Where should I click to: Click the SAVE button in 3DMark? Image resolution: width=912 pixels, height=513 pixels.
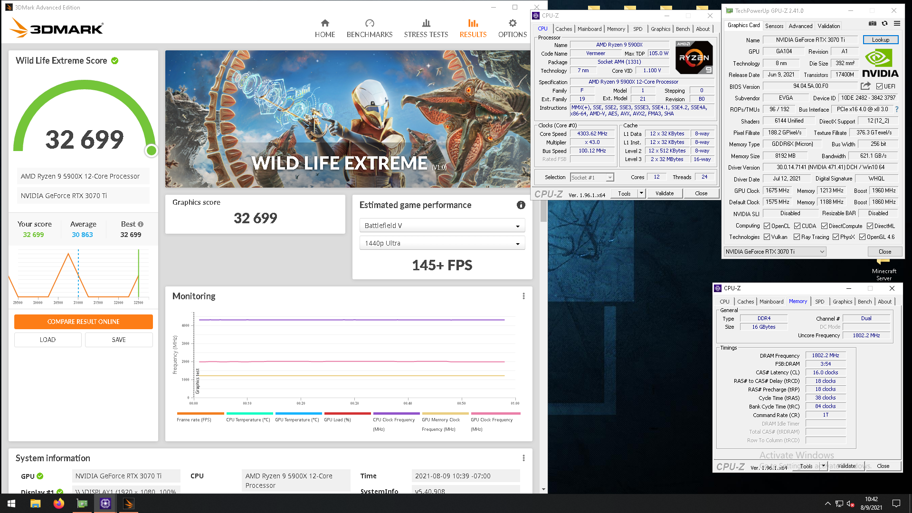(119, 340)
